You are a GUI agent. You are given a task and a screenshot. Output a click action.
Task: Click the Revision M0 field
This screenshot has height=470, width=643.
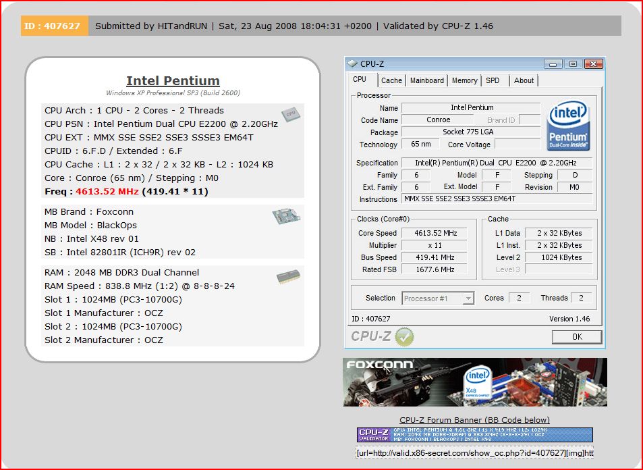[x=574, y=187]
